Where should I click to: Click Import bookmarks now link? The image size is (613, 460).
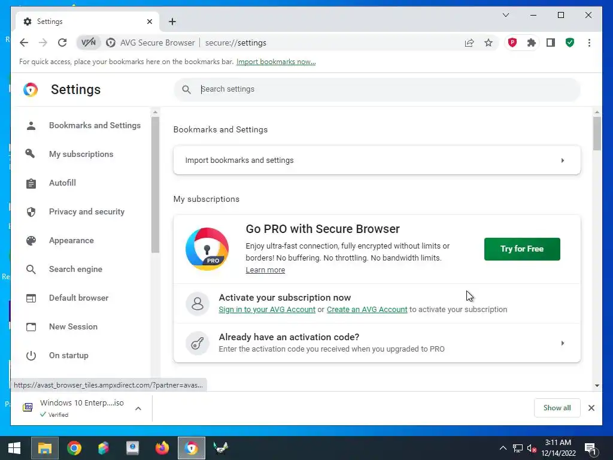coord(276,62)
